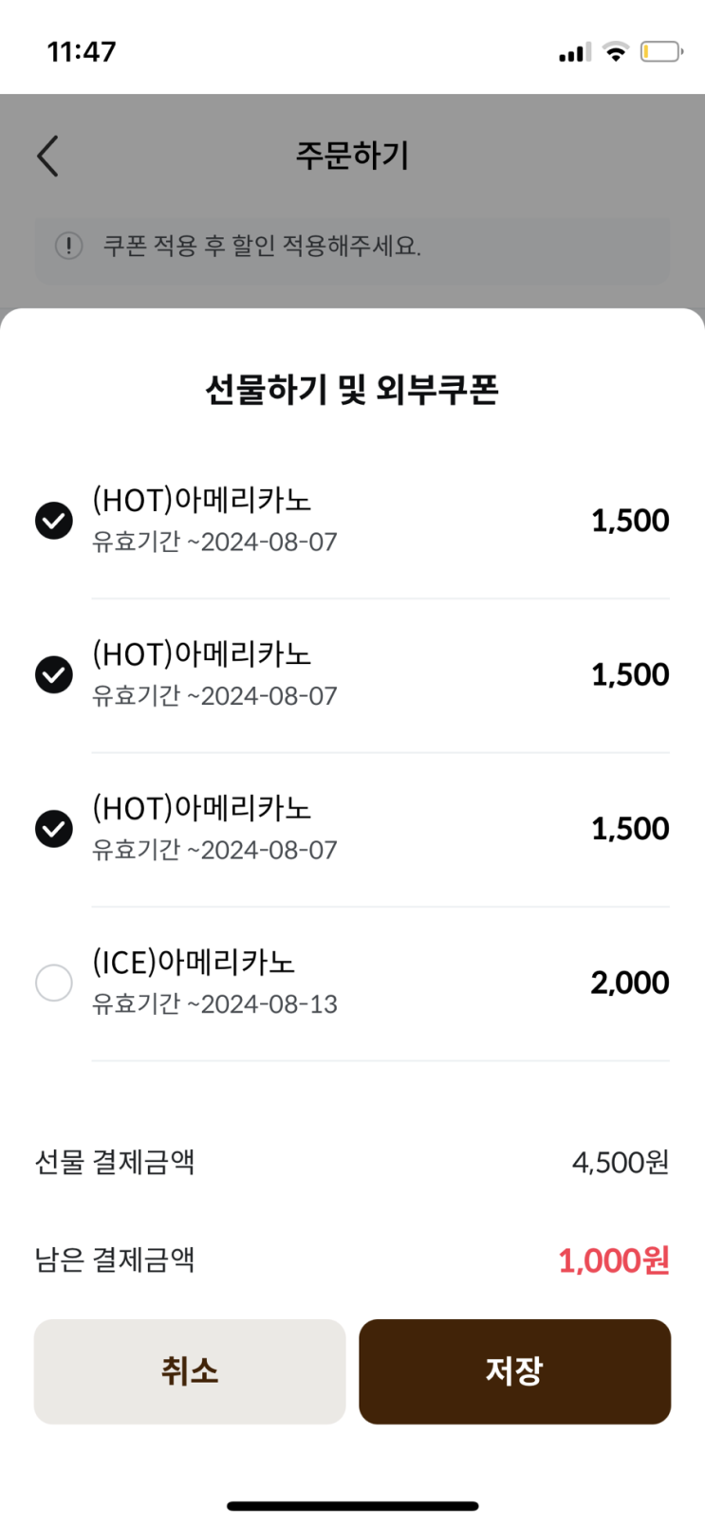Tap the 선물하기 및 외부쿠폰 sheet heading
Image resolution: width=705 pixels, height=1526 pixels.
click(x=352, y=389)
